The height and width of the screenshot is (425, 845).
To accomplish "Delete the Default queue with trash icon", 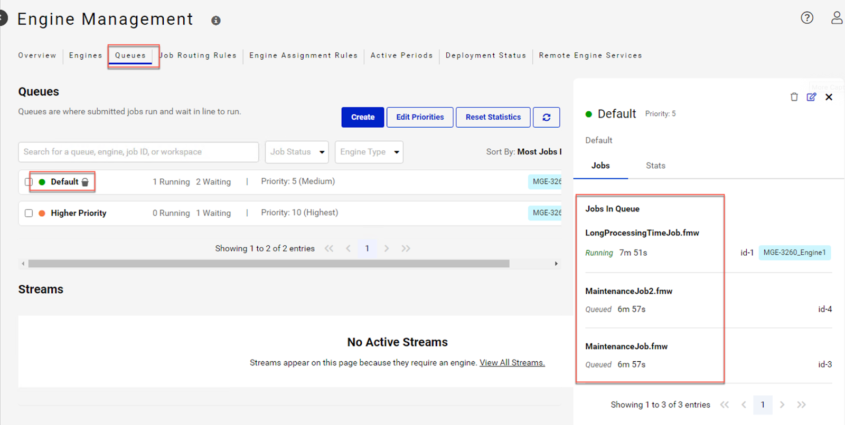I will pos(794,97).
